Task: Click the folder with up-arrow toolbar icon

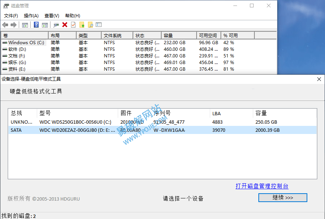Action: [x=82, y=25]
